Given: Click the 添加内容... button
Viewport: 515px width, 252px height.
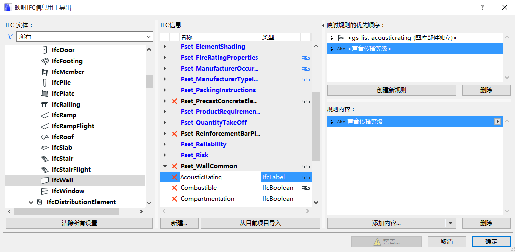Looking at the screenshot, I should [386, 224].
